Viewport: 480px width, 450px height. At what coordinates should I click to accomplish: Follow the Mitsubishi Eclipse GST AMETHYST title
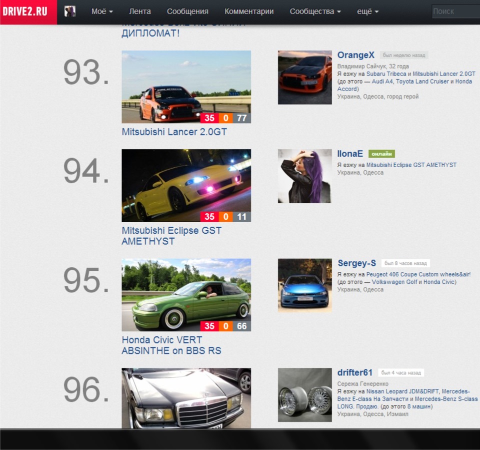tap(171, 236)
